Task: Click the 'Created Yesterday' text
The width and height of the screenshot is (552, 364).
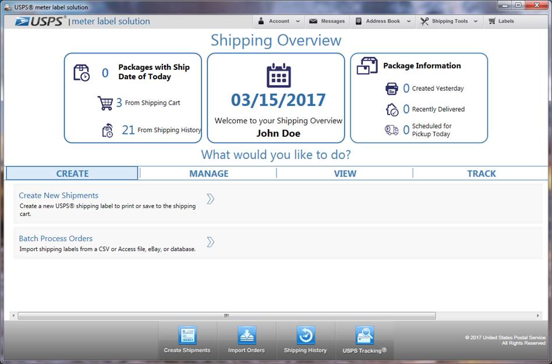Action: click(438, 89)
